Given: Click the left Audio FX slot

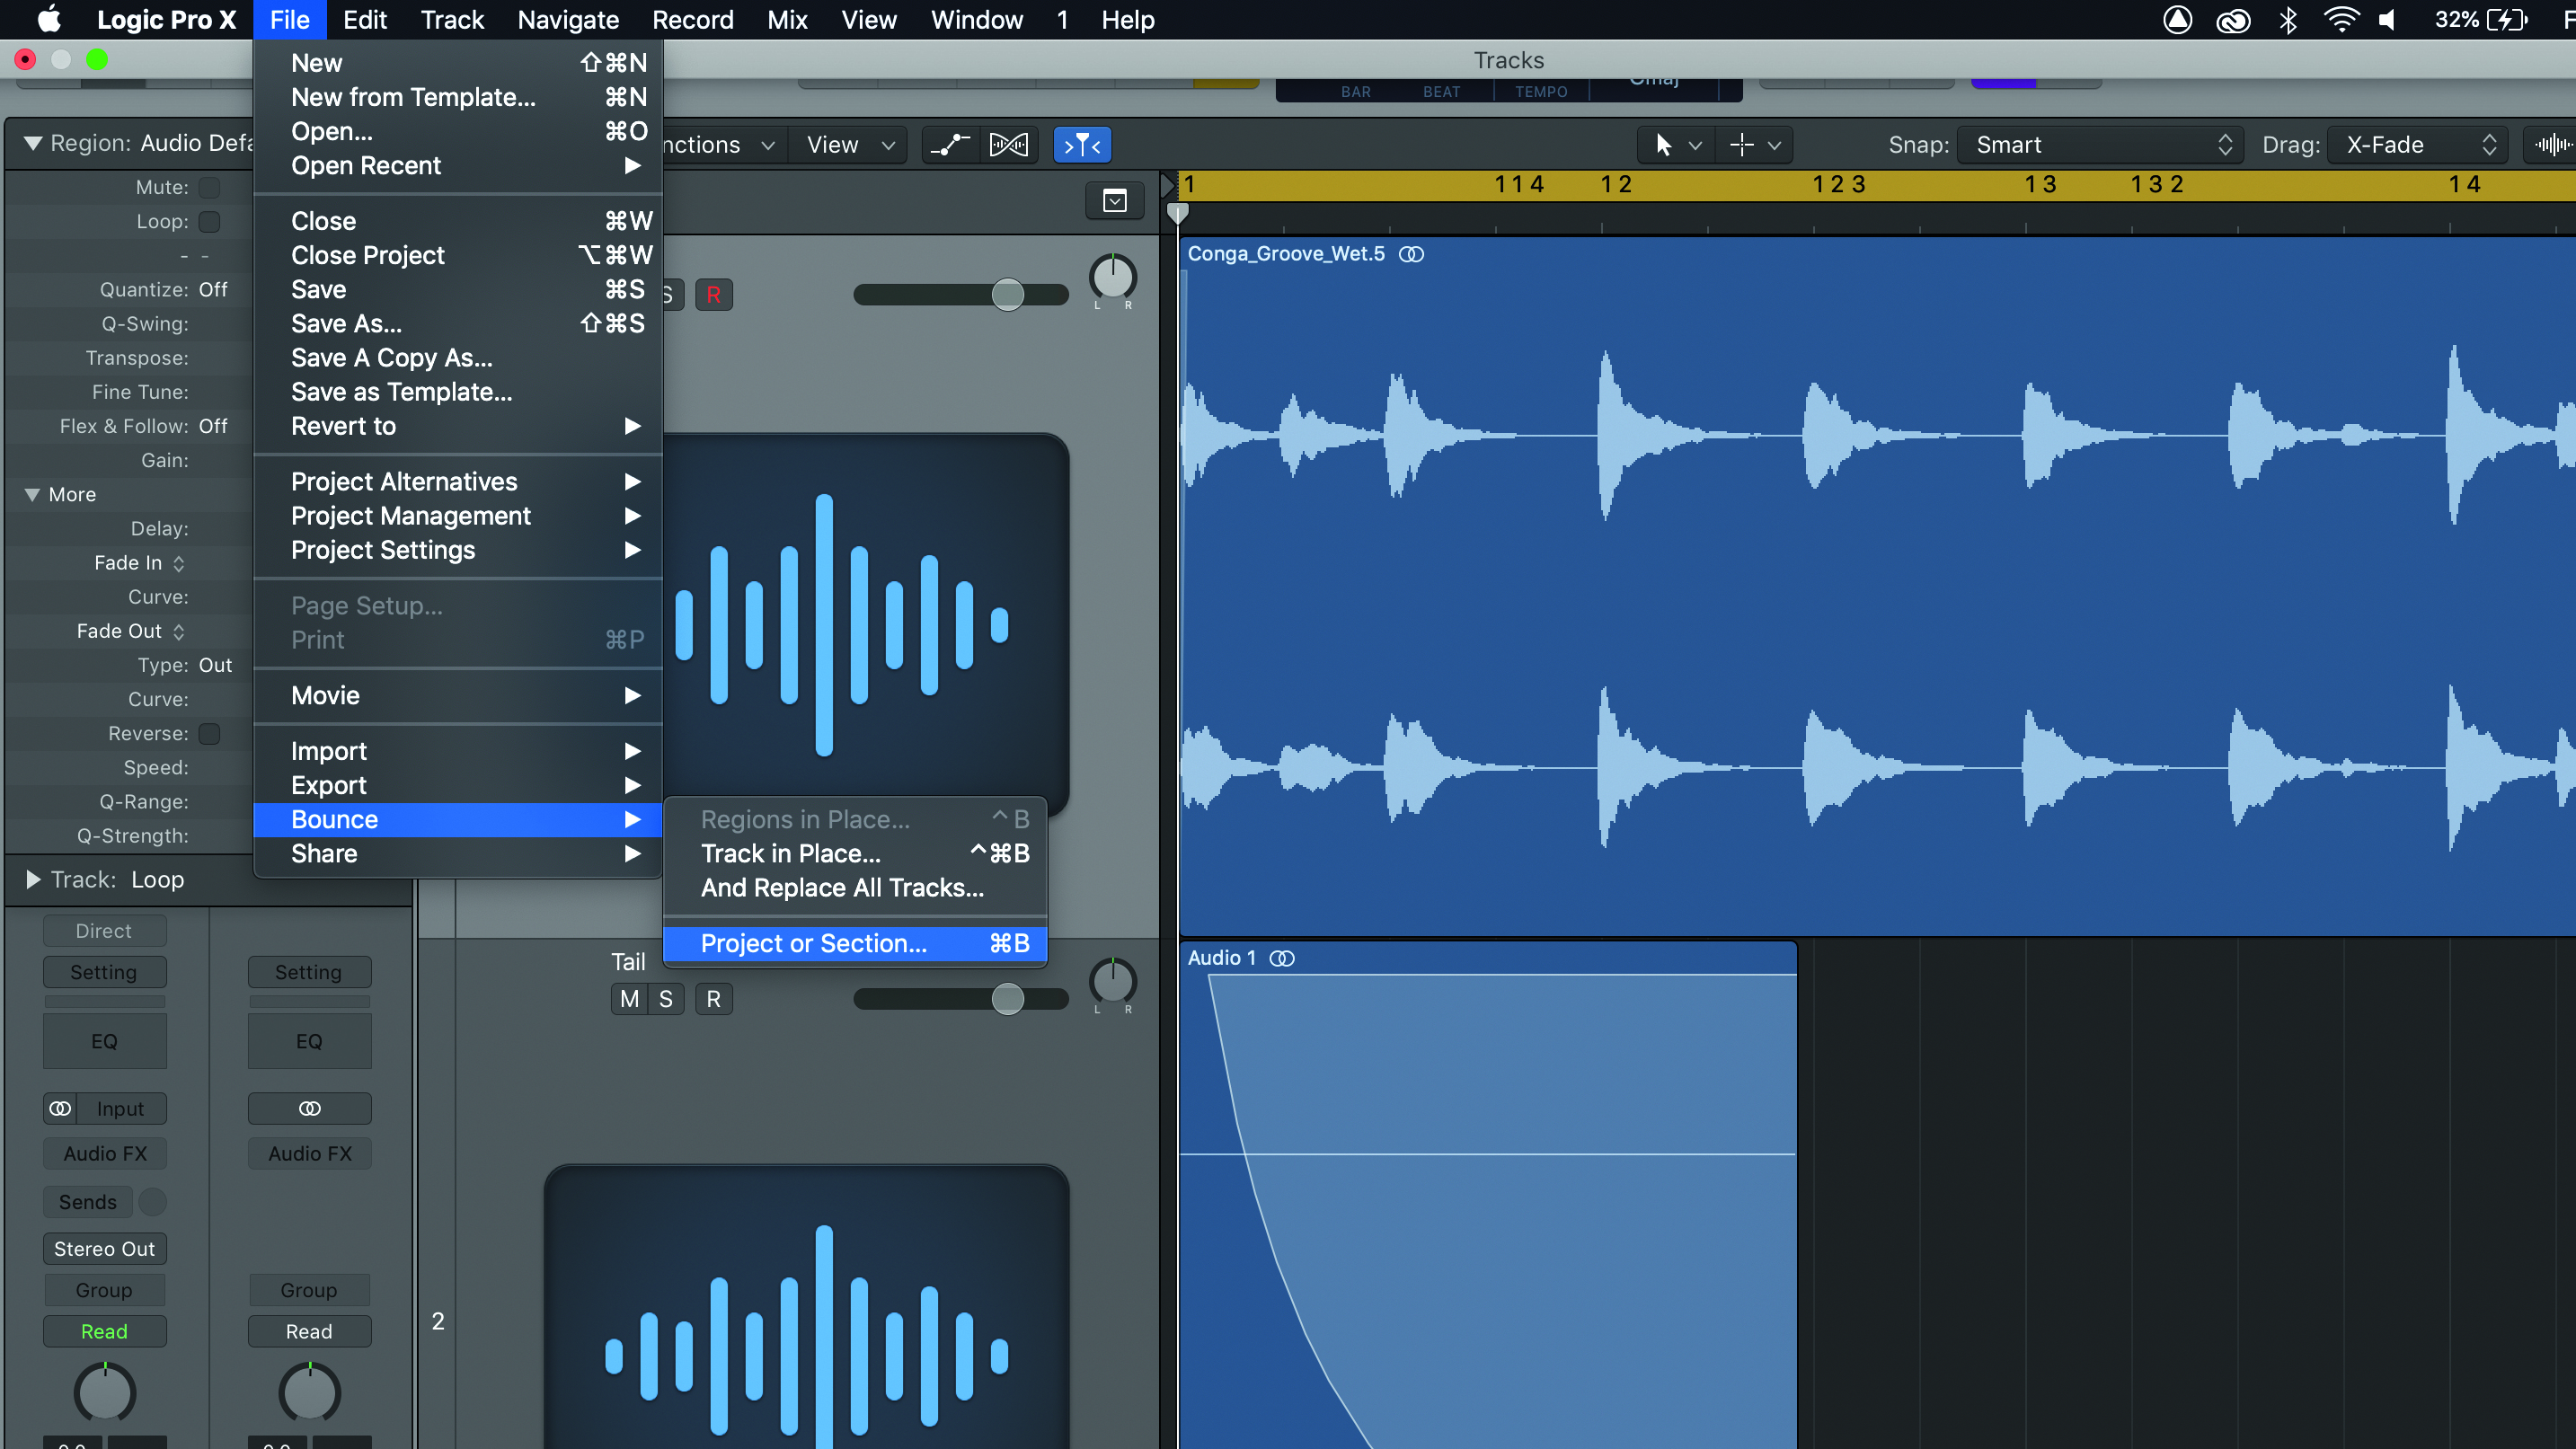Looking at the screenshot, I should tap(104, 1153).
